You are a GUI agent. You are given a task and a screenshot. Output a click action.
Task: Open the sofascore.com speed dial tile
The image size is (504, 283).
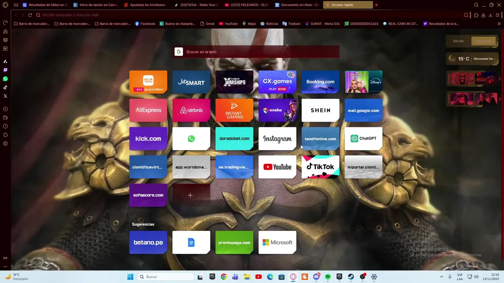pyautogui.click(x=148, y=195)
